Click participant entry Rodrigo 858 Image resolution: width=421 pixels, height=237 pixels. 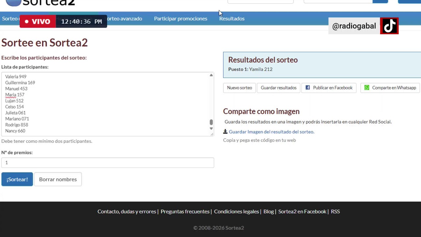coord(16,125)
